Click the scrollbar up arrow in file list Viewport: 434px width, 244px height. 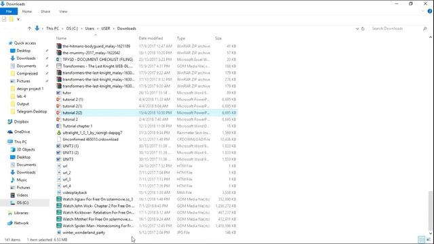pos(431,37)
